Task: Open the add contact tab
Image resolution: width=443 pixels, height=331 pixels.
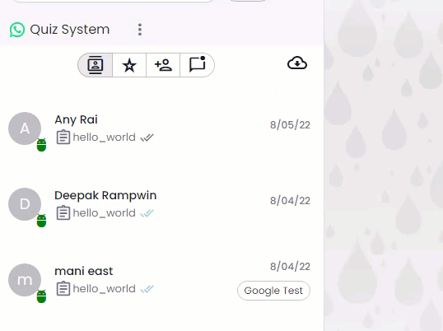Action: (163, 65)
